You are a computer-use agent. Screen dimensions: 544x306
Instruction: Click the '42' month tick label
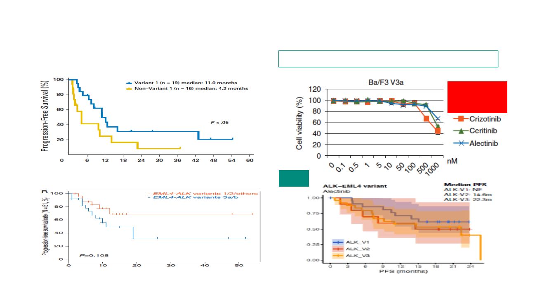coord(196,160)
